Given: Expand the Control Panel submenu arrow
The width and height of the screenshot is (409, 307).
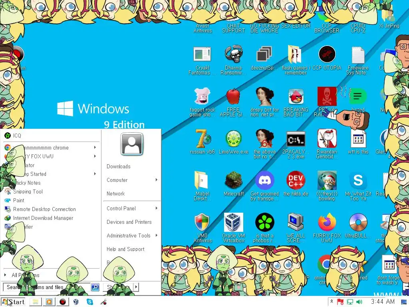Looking at the screenshot, I should [x=157, y=208].
